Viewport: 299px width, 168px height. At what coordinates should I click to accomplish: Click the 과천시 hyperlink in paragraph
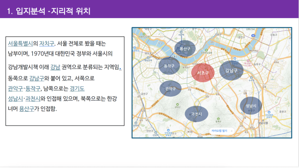[x=33, y=99]
